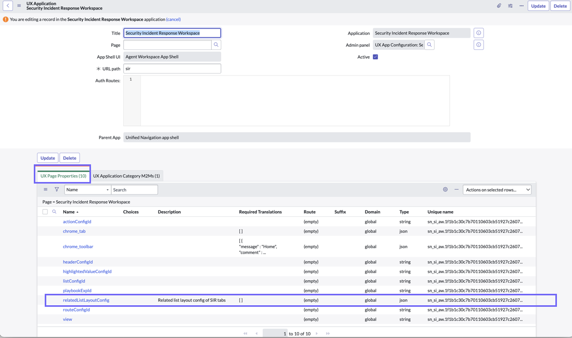Screen dimensions: 572x338
Task: Open the list personalize gear icon
Action: [x=445, y=190]
